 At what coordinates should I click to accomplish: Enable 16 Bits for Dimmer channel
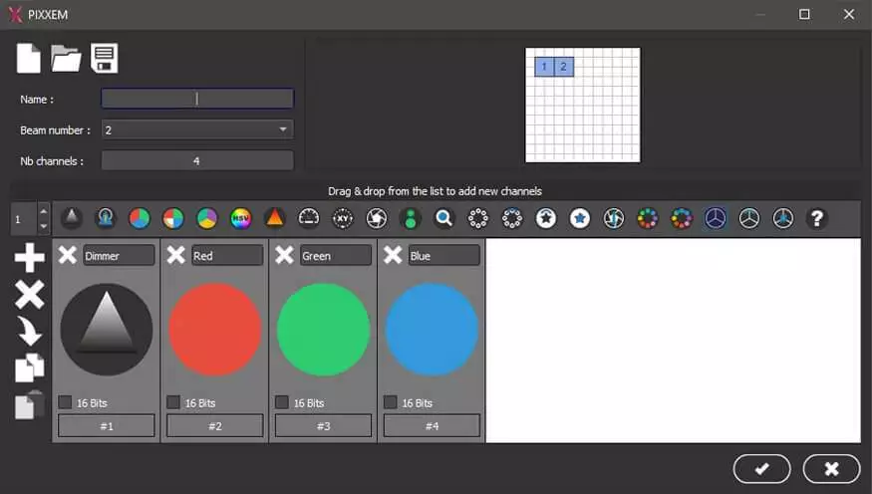coord(65,402)
